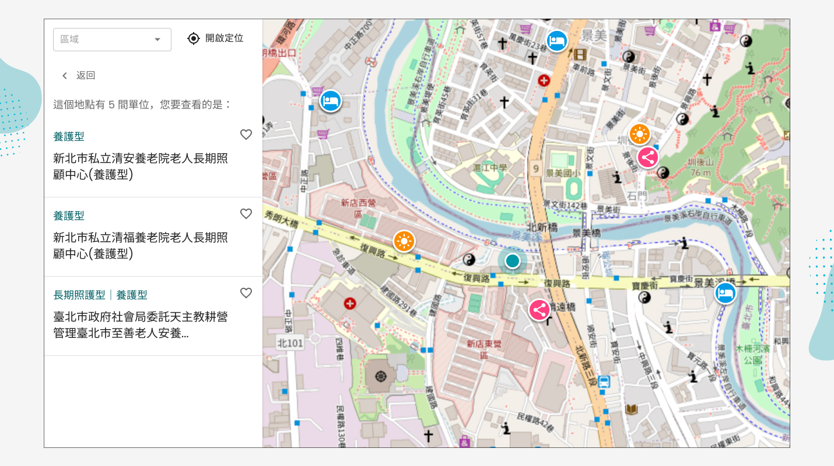Open 新北市私立清安養老院老人長期照顧中心 entry

[x=141, y=167]
